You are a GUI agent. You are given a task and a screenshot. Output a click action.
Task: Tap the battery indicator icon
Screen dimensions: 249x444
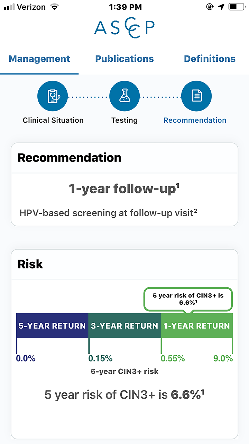237,7
